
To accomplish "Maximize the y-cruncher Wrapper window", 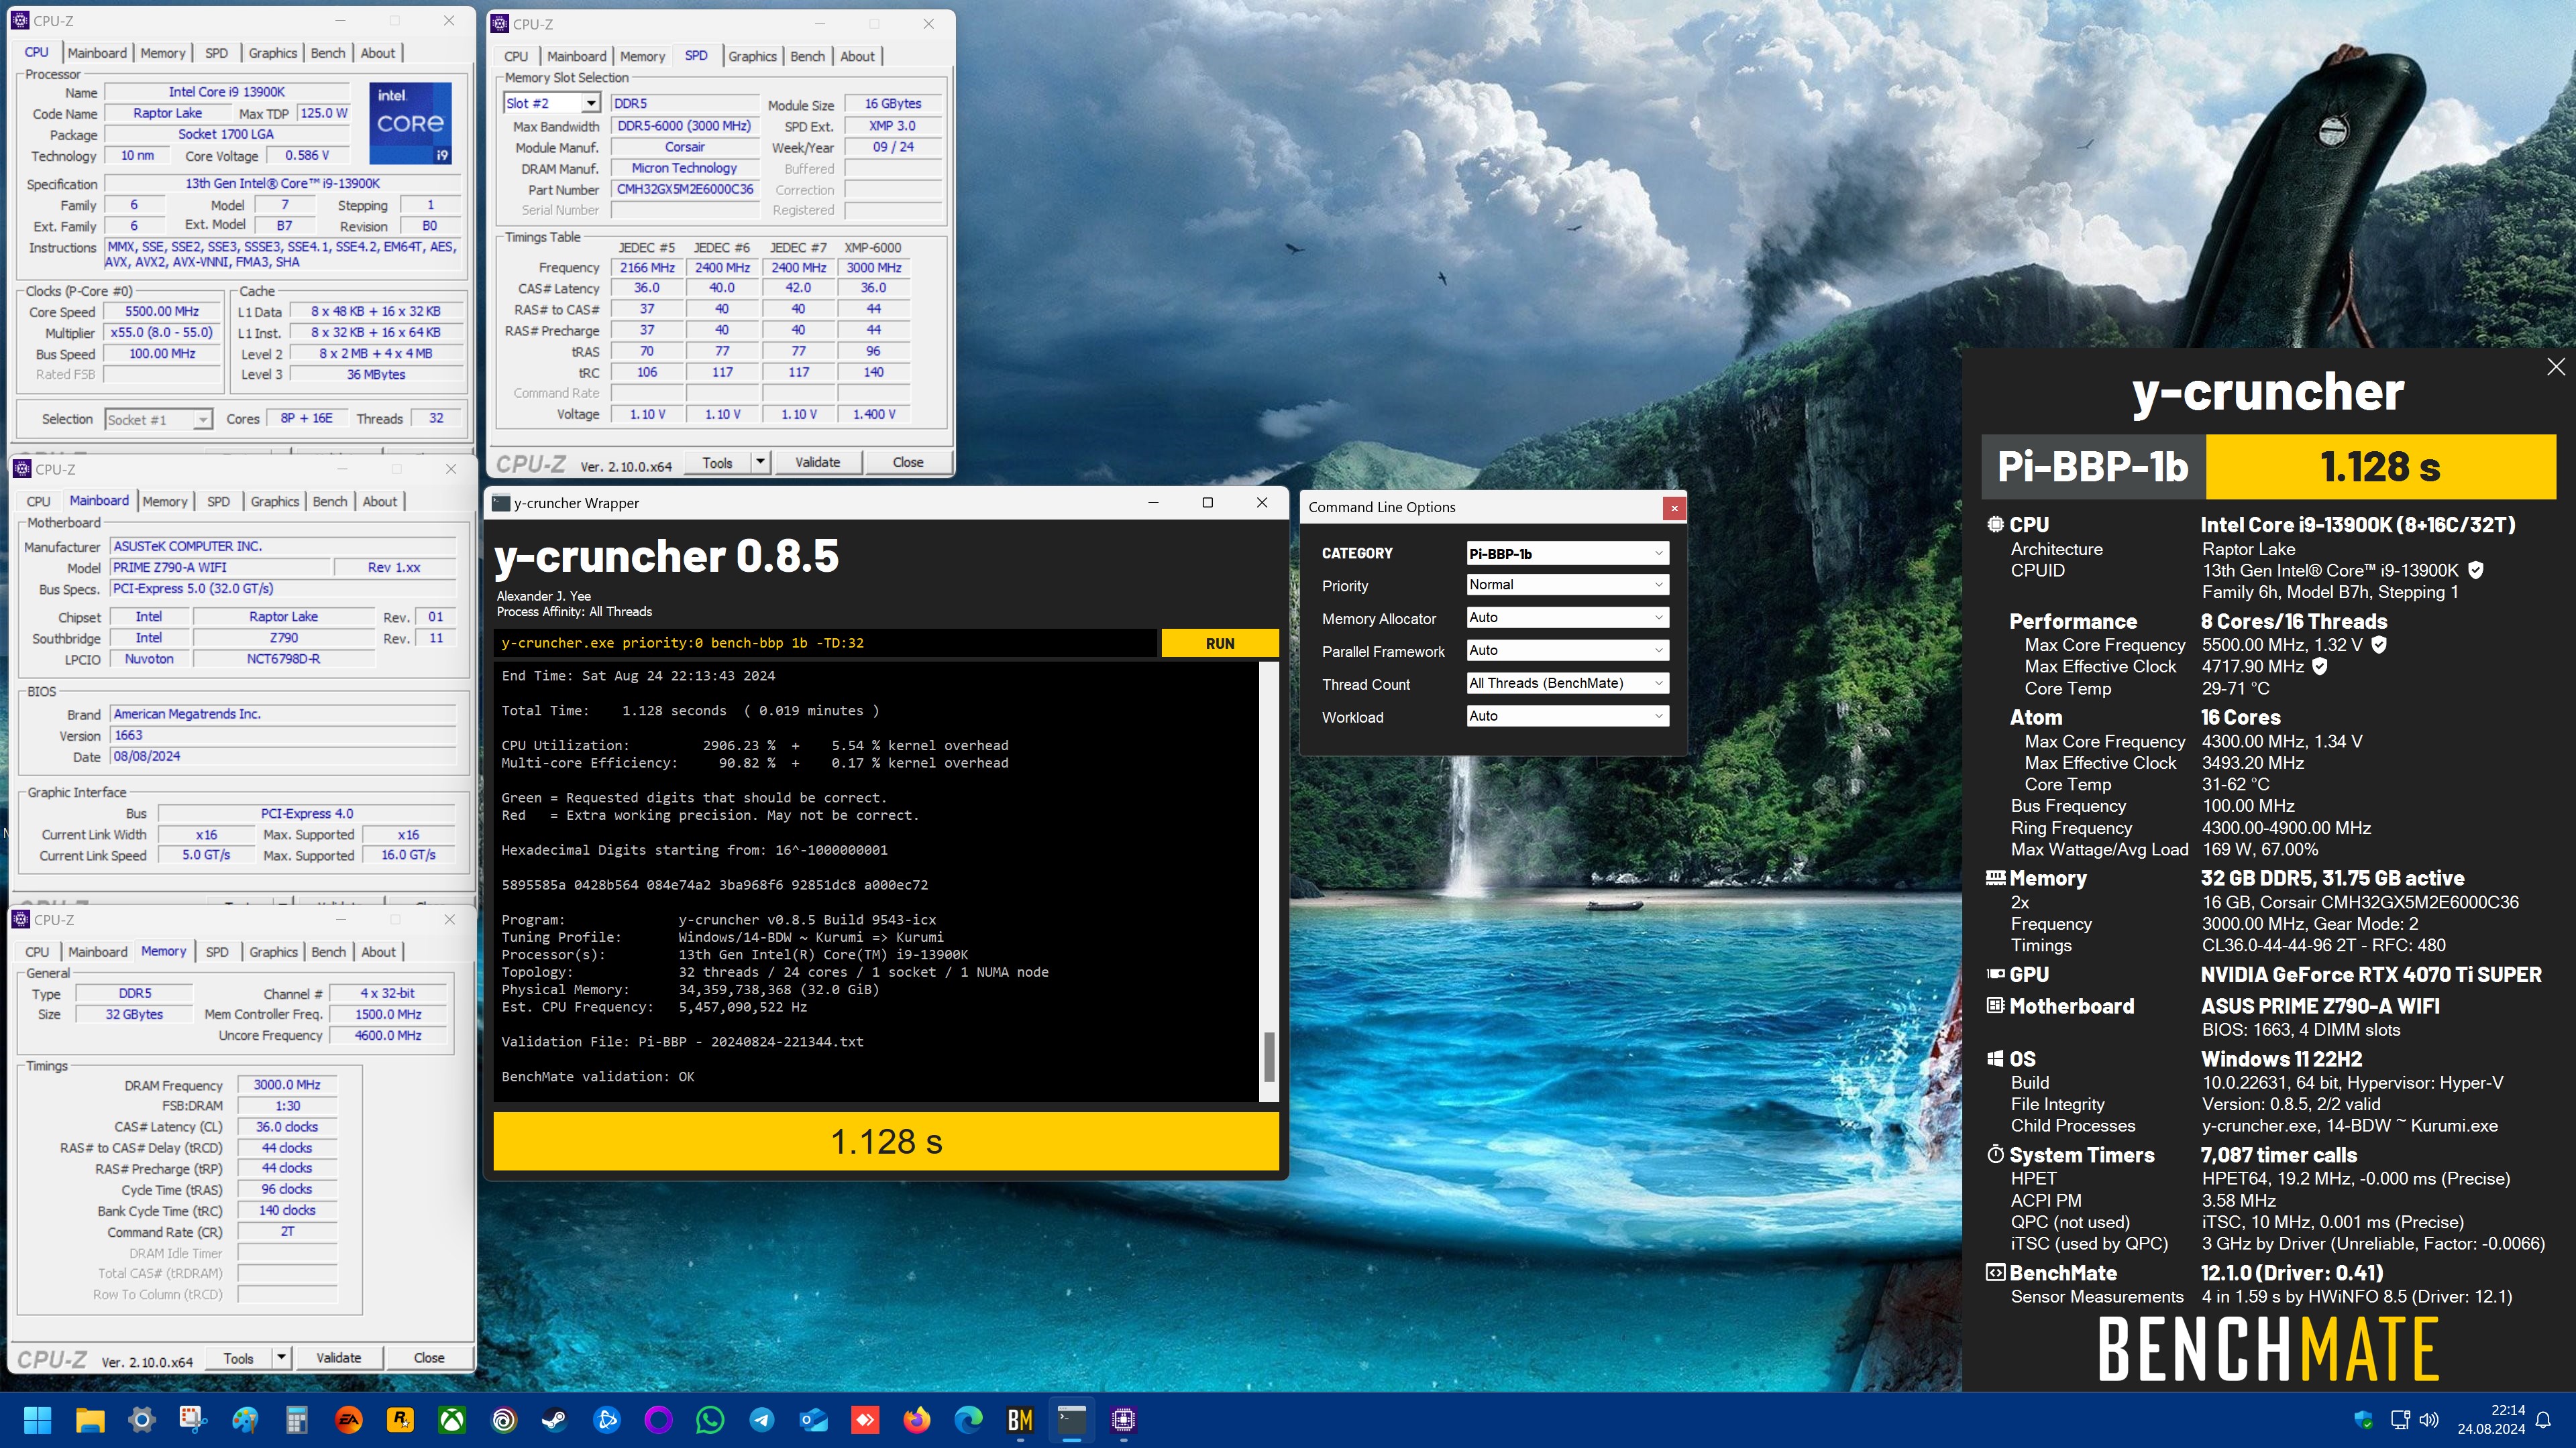I will [1207, 503].
